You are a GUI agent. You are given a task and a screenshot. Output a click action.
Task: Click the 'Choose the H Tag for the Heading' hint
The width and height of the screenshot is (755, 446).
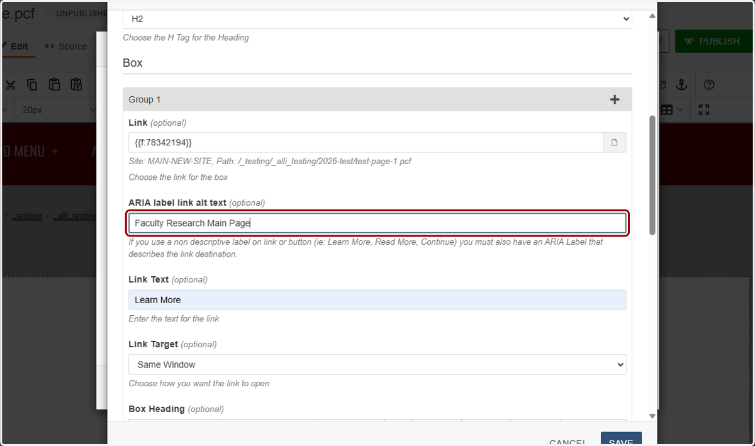pos(186,38)
